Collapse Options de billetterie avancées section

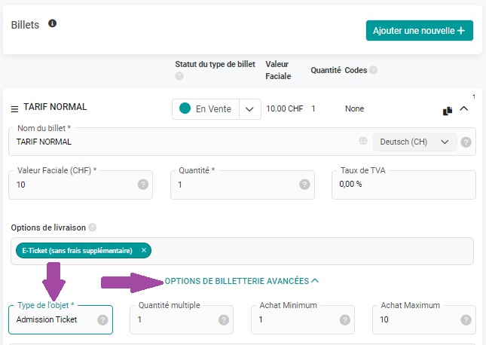point(241,281)
